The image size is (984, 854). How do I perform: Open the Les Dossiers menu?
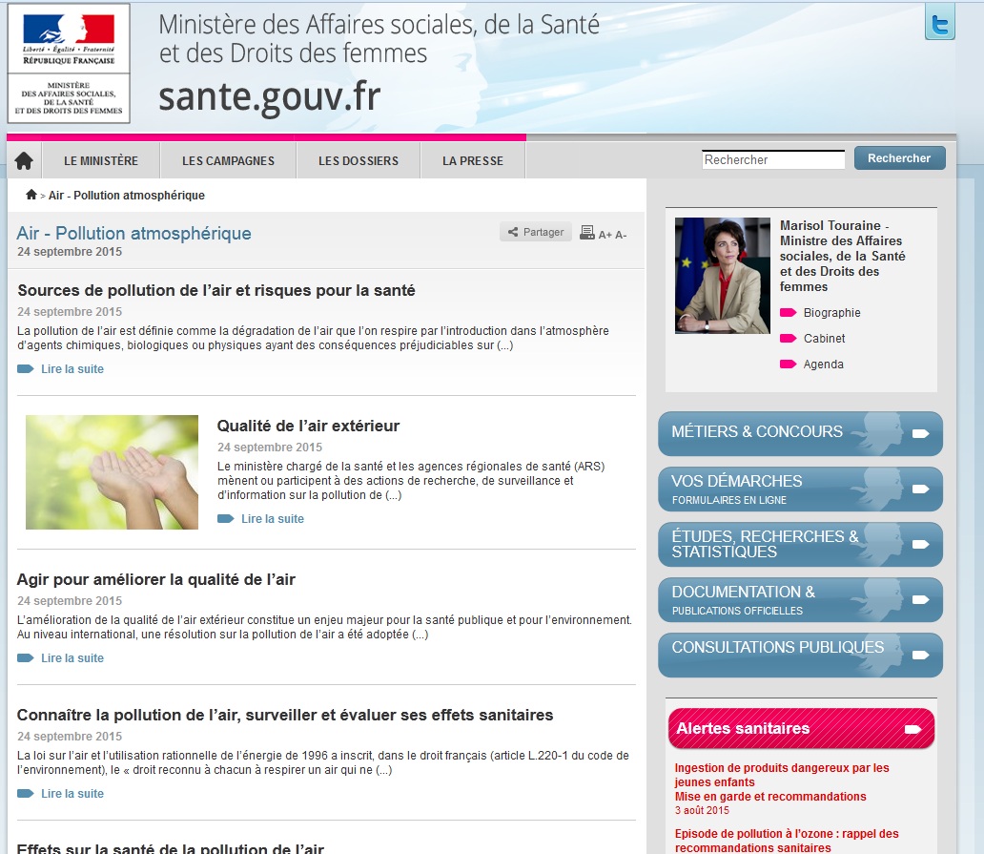point(359,161)
